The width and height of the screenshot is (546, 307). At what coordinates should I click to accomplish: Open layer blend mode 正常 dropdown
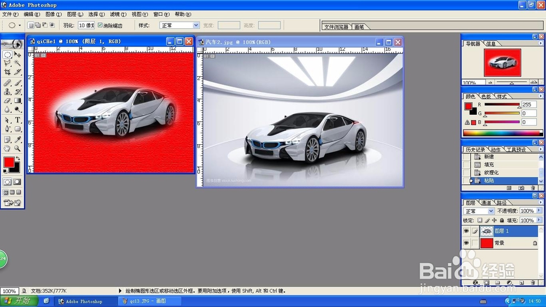[x=479, y=211]
